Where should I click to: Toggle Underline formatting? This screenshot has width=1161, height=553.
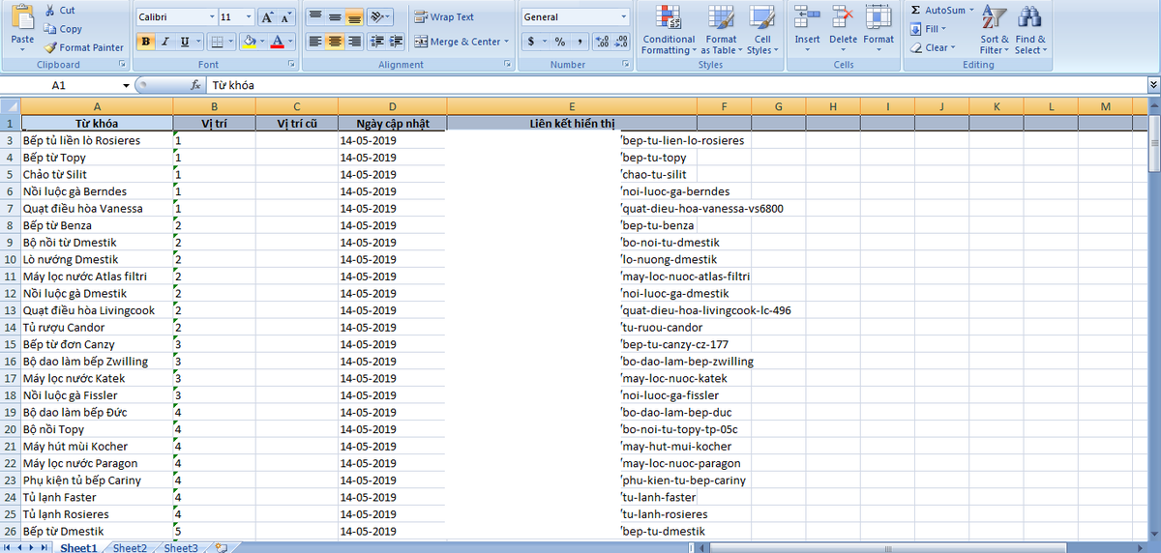(184, 42)
